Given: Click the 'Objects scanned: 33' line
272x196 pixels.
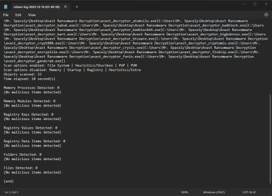Looking at the screenshot, I should pyautogui.click(x=22, y=74).
